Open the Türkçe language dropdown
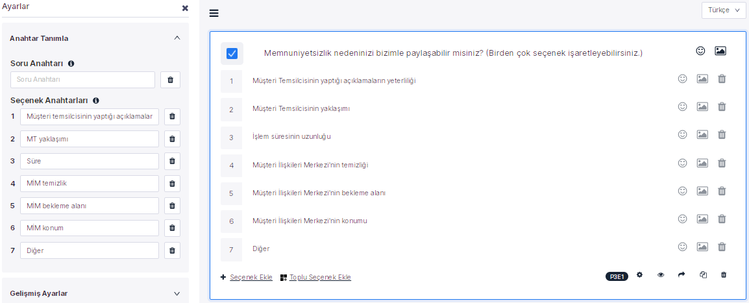 (723, 10)
